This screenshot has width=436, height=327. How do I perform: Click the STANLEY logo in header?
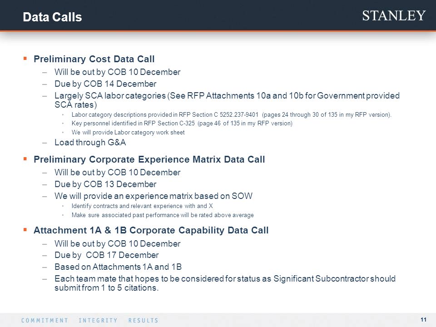[394, 15]
